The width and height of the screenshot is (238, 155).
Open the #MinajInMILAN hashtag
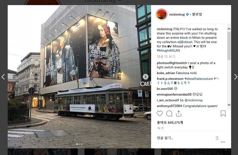[168, 50]
